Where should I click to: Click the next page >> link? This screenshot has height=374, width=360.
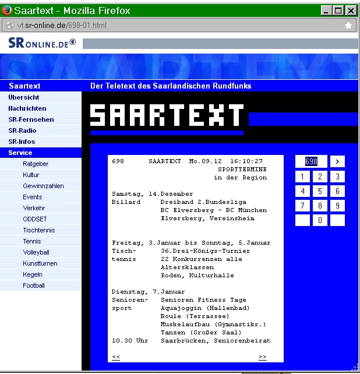coord(263,357)
